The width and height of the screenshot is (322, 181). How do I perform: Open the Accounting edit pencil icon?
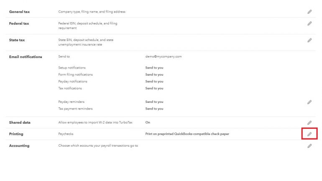coord(309,146)
